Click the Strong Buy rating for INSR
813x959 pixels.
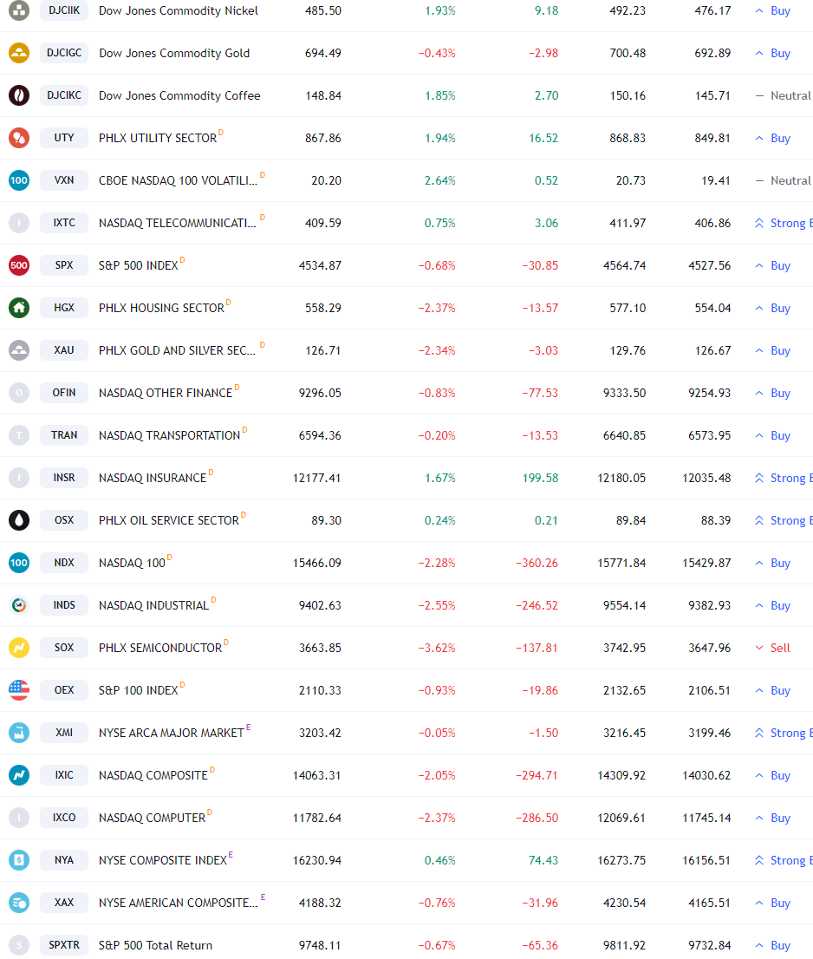[x=784, y=478]
